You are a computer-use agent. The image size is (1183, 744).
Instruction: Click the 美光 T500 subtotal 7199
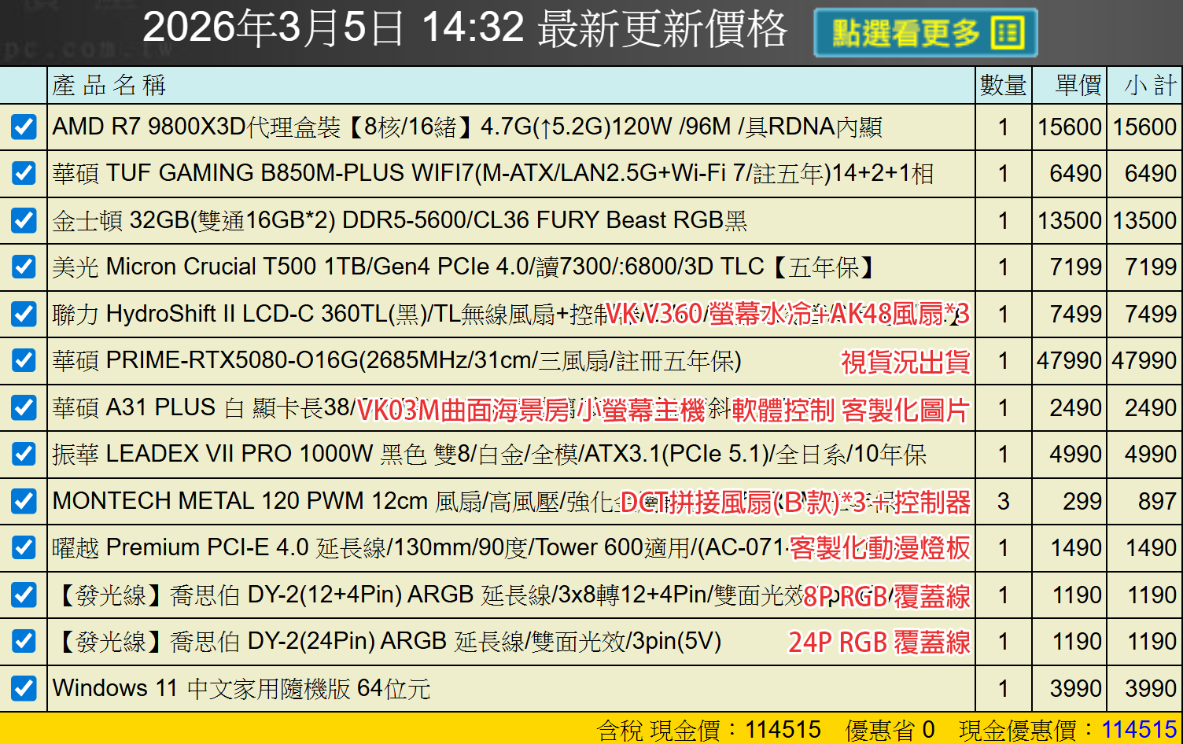[x=1151, y=267]
